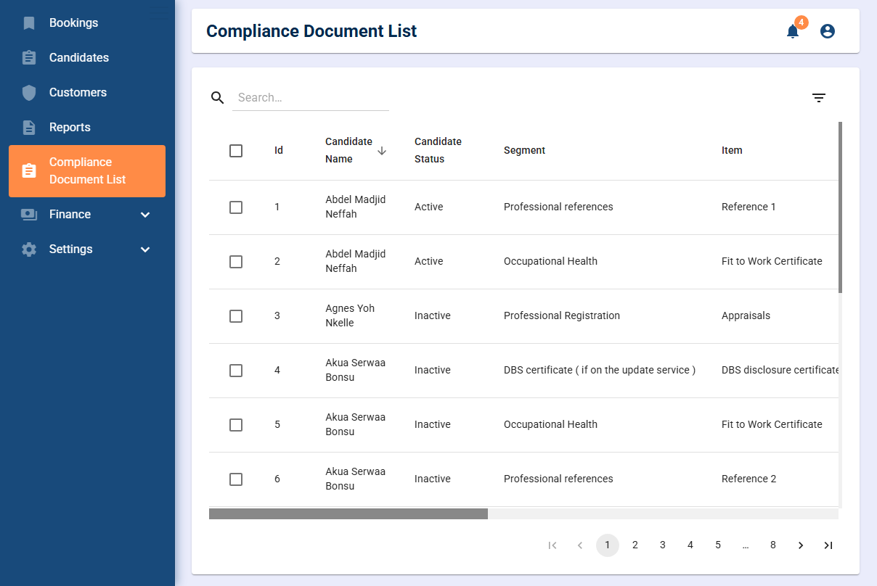The image size is (877, 586).
Task: Click the Candidate Status column header
Action: click(438, 150)
